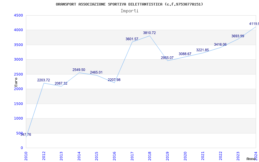This screenshot has width=259, height=162.
Task: Click the 'Euro' vertical axis label
Action: tap(16, 82)
